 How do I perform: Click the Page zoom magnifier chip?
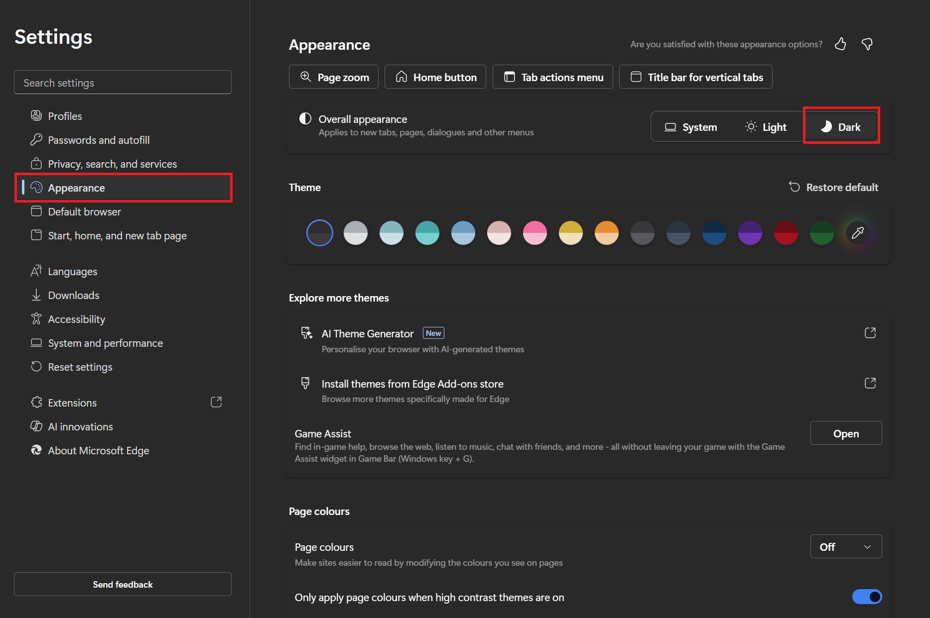[334, 77]
